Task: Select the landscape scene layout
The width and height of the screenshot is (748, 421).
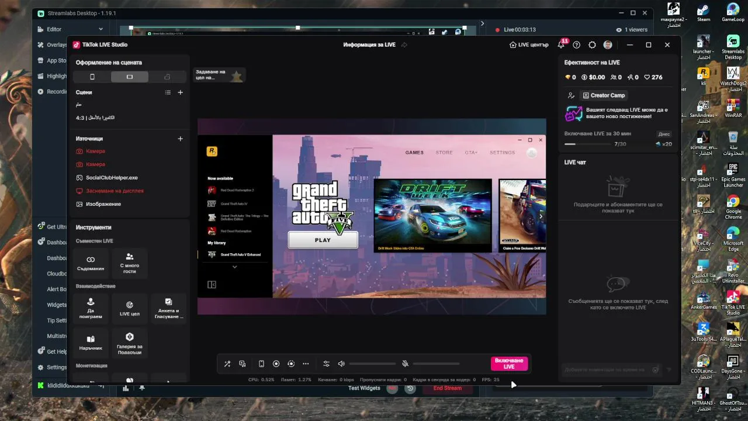Action: pyautogui.click(x=130, y=77)
